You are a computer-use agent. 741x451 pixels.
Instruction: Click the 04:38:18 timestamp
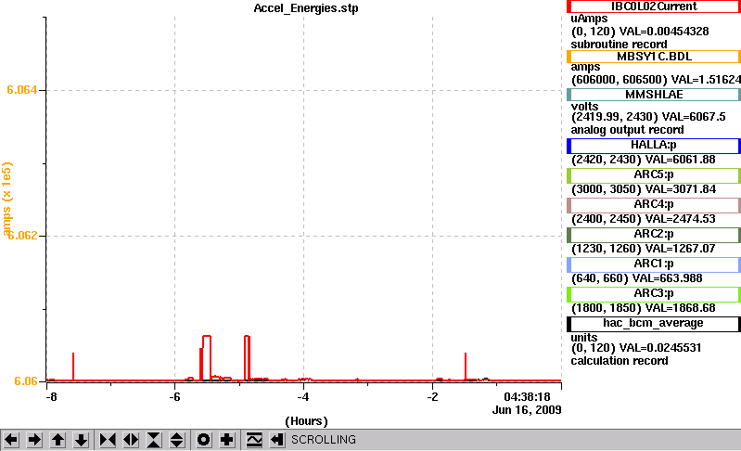click(x=527, y=397)
